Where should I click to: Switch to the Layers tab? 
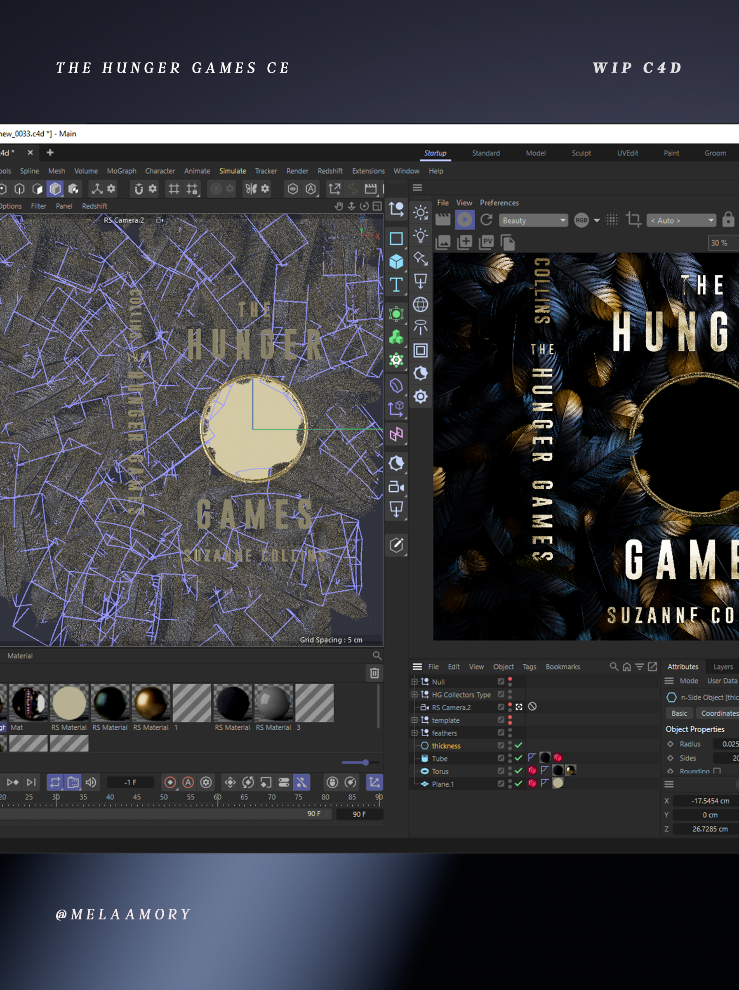723,667
